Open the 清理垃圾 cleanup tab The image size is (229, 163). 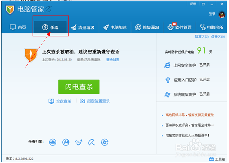pos(83,27)
